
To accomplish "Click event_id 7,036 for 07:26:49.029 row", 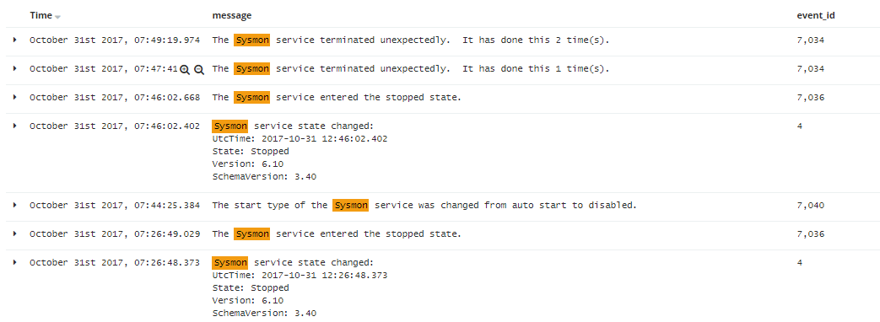I will coord(811,234).
